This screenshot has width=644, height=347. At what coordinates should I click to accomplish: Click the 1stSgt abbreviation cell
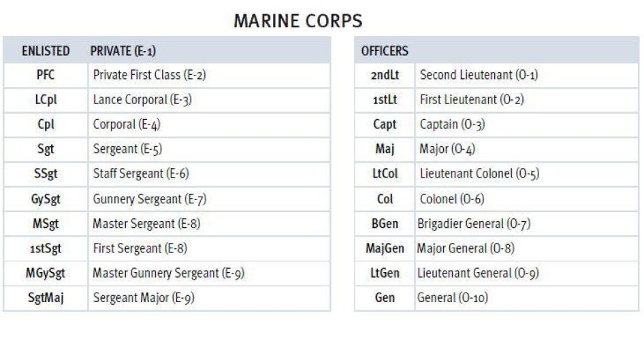[46, 248]
